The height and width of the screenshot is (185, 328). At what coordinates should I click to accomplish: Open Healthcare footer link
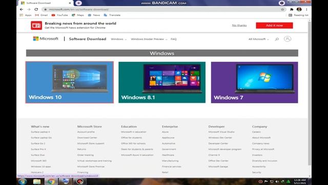coord(168,155)
